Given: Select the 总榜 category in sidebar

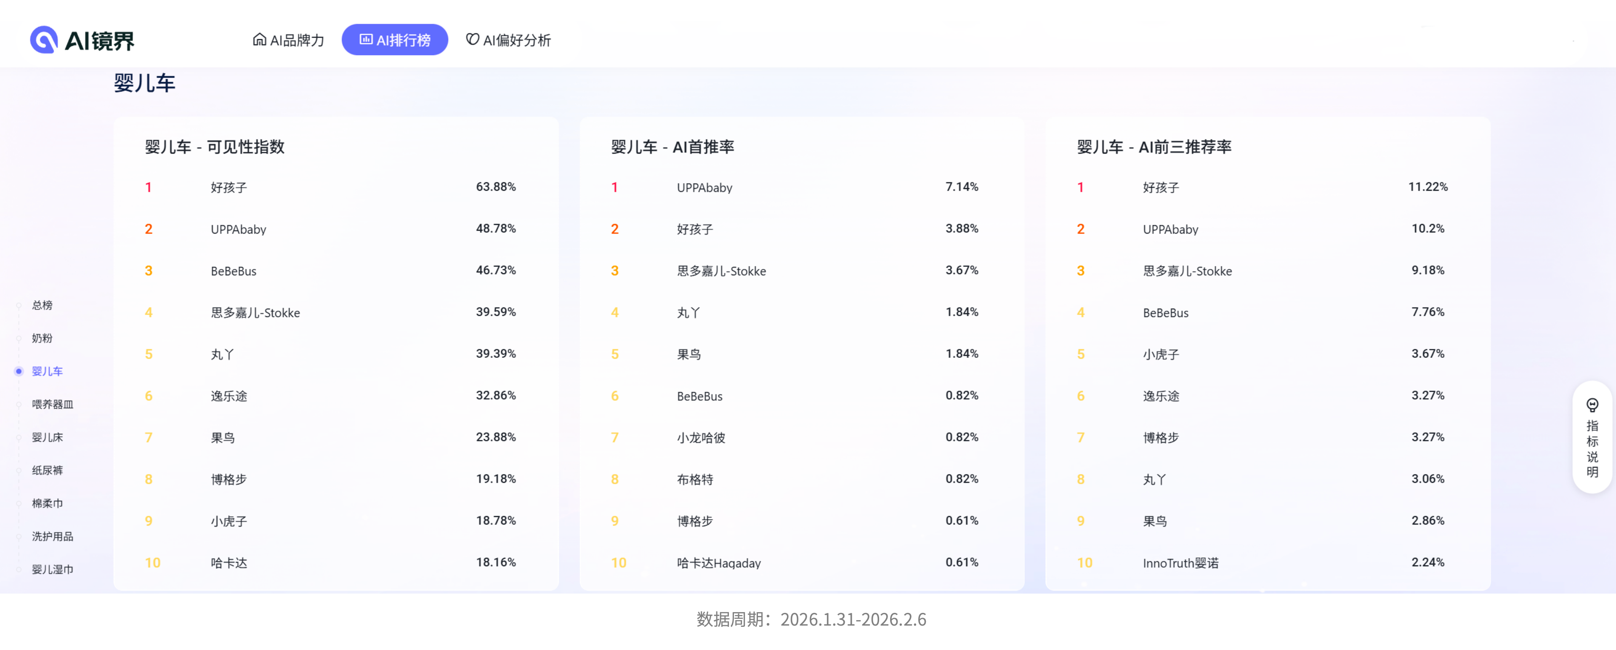Looking at the screenshot, I should click(42, 306).
